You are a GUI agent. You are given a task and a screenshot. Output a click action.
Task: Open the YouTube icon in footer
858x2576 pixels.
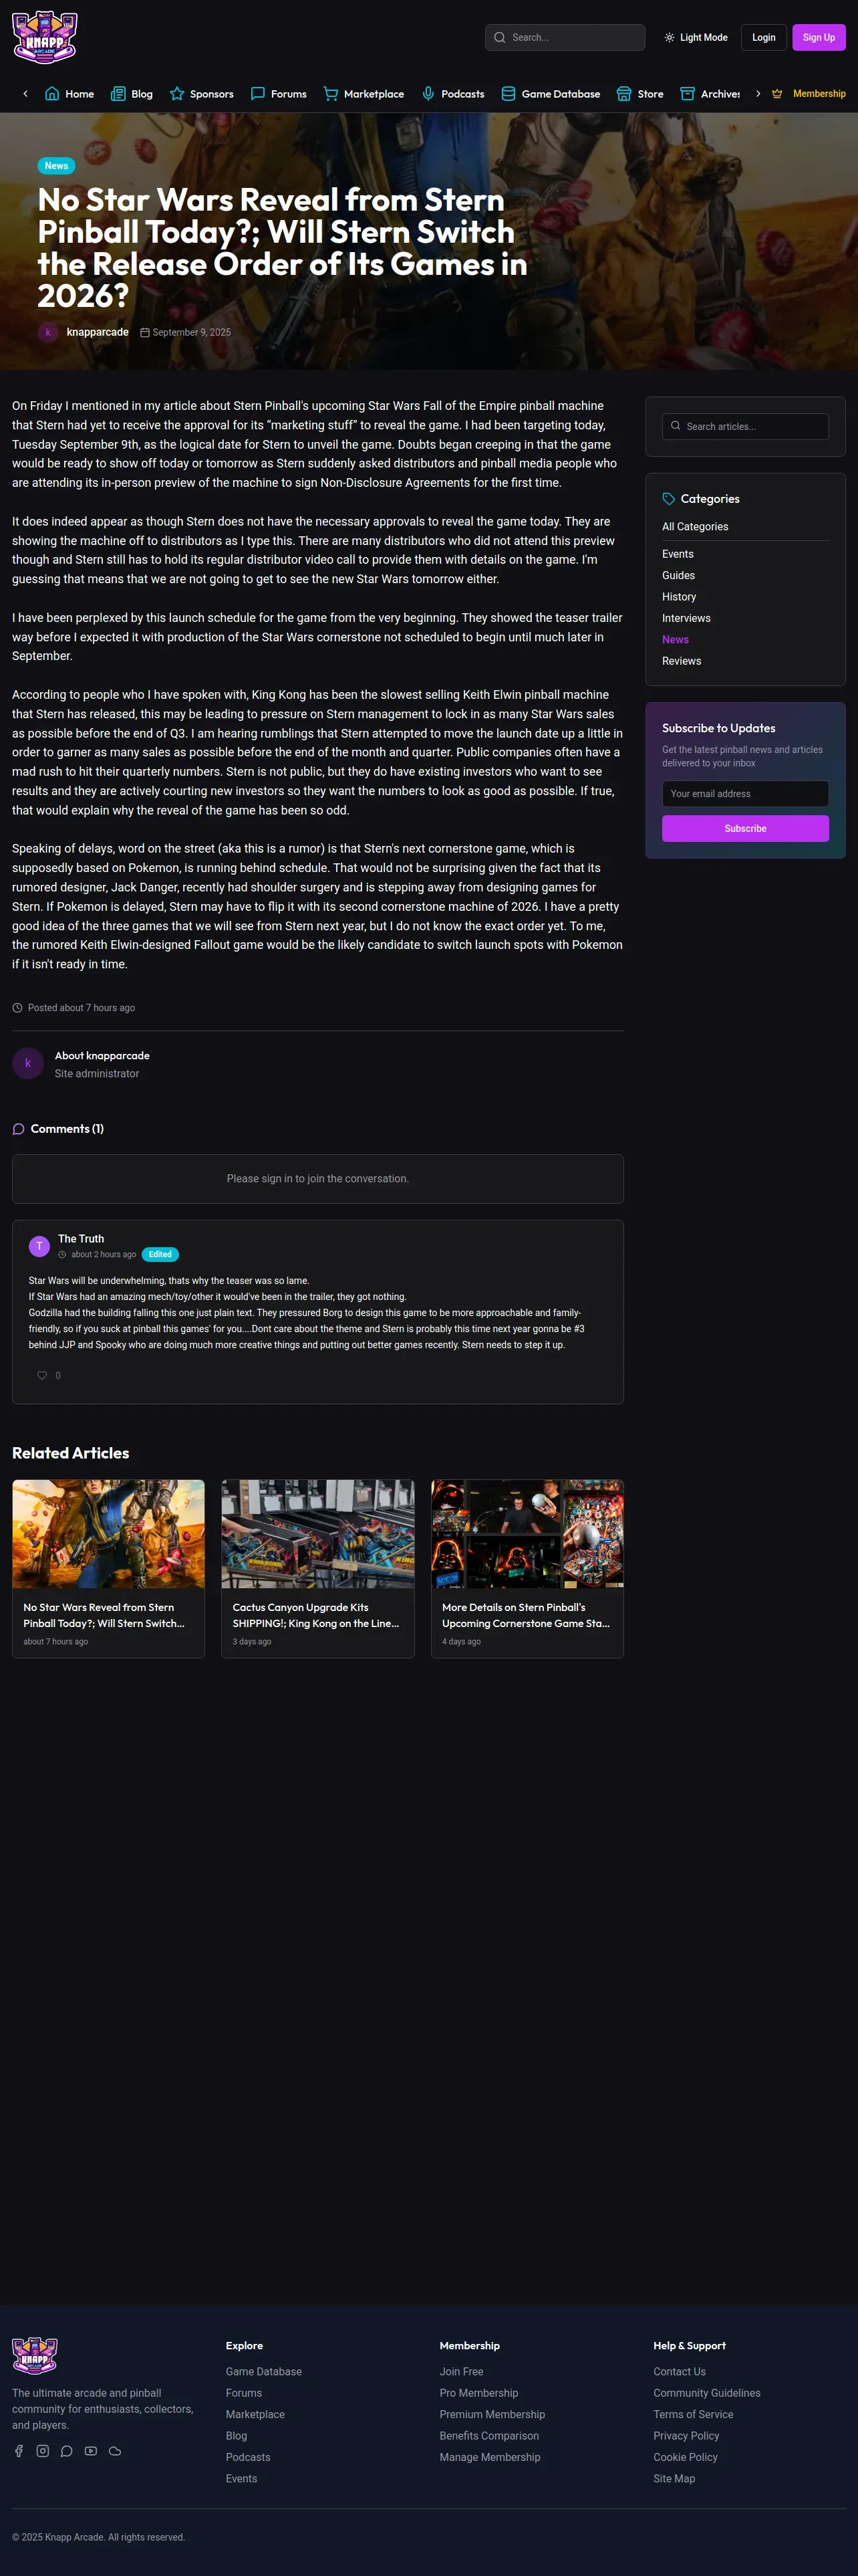[91, 2450]
